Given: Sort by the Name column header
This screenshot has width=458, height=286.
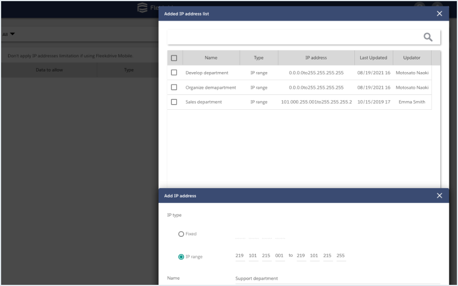Looking at the screenshot, I should click(x=211, y=58).
